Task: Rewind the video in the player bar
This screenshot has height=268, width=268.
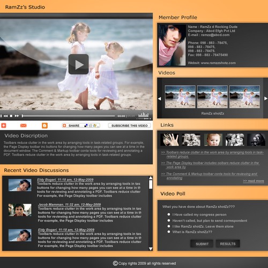Action: pos(6,116)
